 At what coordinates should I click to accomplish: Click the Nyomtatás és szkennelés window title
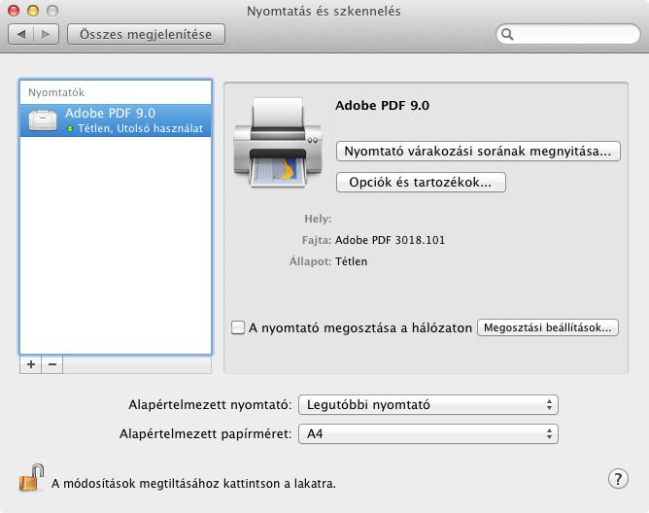point(324,12)
